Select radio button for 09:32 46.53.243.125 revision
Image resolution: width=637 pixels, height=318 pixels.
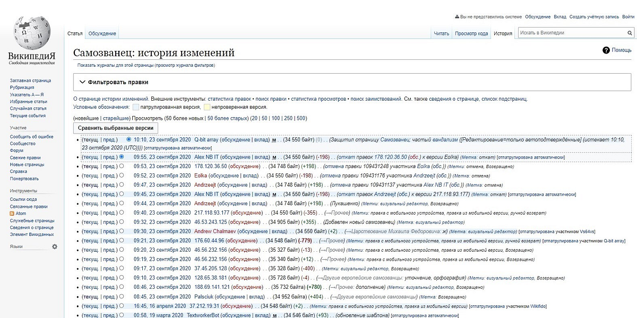[122, 222]
